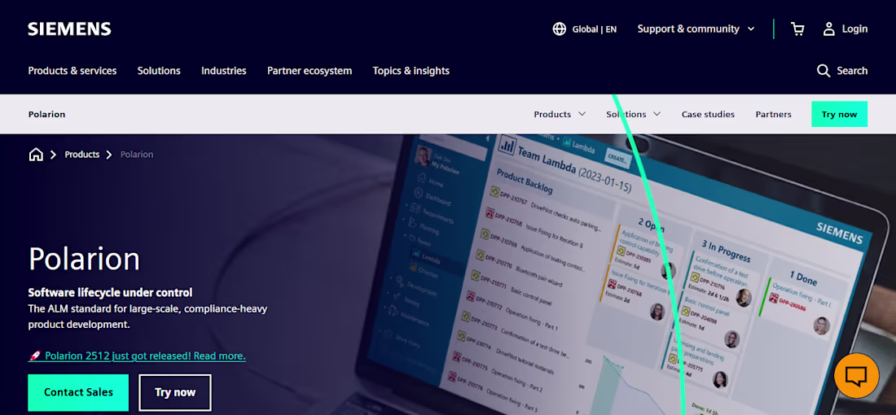Screen dimensions: 896x415
Task: Open the orange chat bubble widget
Action: (857, 376)
